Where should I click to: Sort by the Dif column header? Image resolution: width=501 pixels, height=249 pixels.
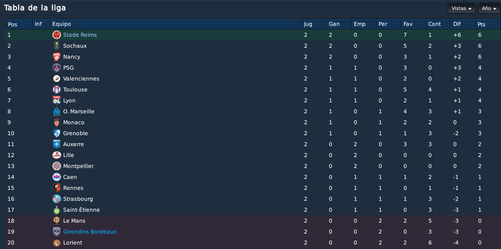[x=463, y=24]
